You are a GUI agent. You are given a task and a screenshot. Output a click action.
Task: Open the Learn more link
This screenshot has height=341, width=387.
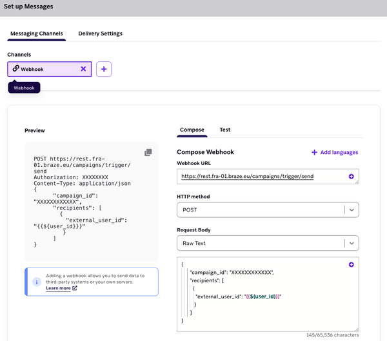click(58, 288)
